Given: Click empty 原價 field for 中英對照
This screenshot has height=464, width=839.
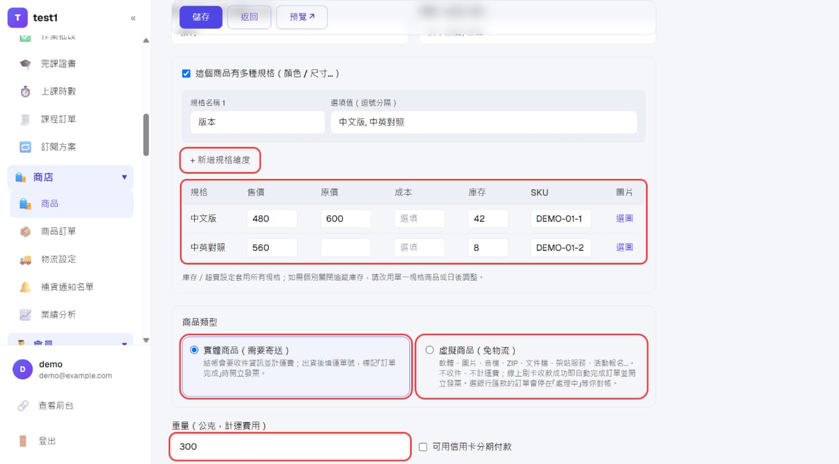Looking at the screenshot, I should tap(346, 248).
